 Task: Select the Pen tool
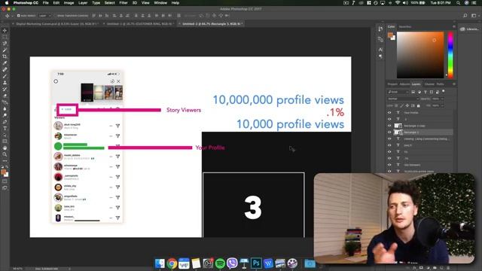pos(5,122)
